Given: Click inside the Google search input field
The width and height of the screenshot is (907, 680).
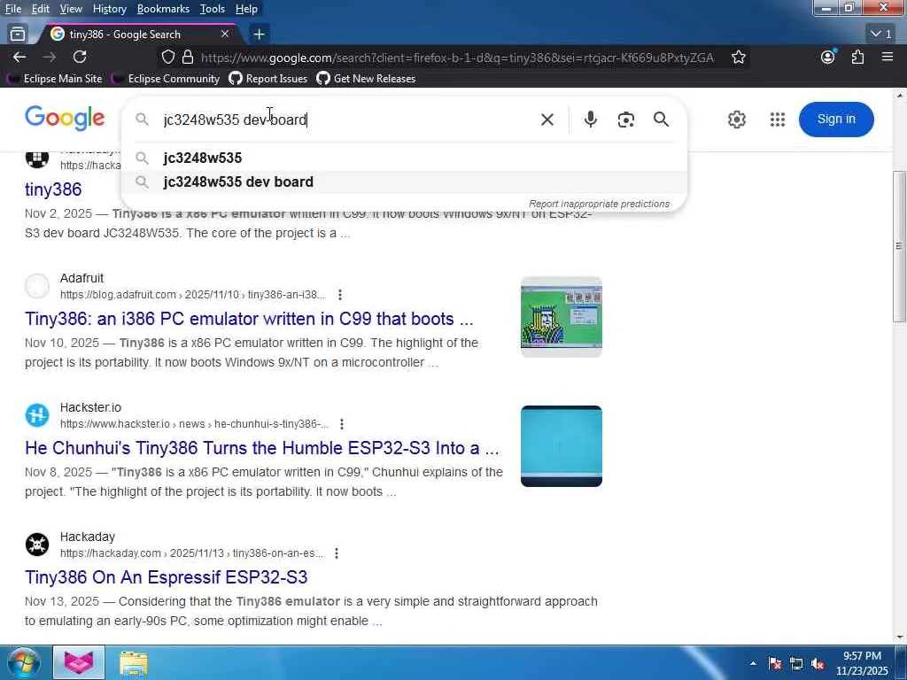Looking at the screenshot, I should 347,120.
